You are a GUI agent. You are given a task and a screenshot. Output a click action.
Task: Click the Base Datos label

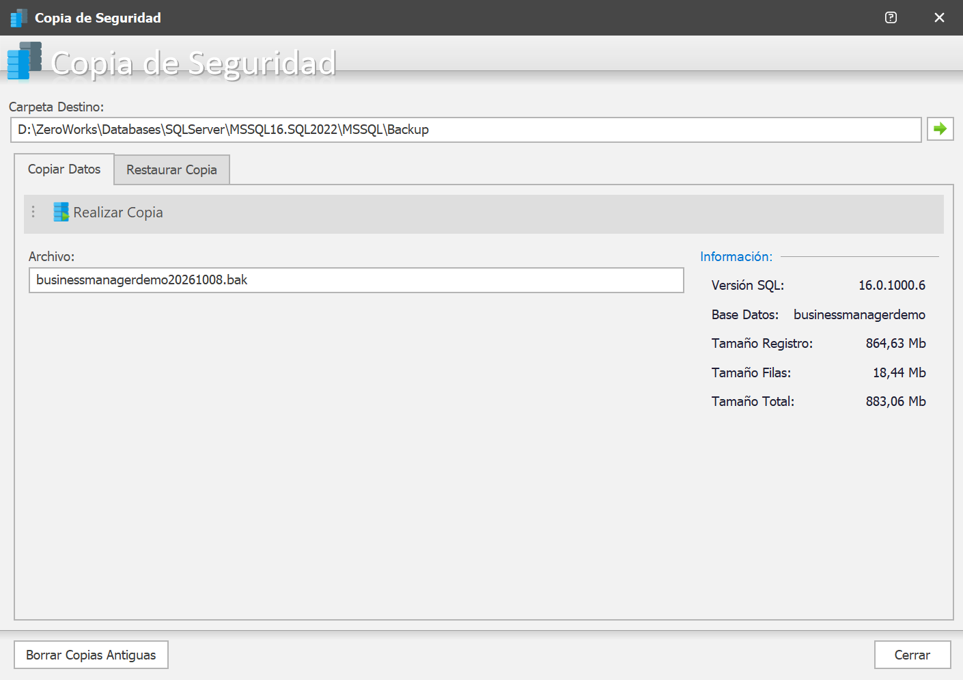(x=745, y=315)
